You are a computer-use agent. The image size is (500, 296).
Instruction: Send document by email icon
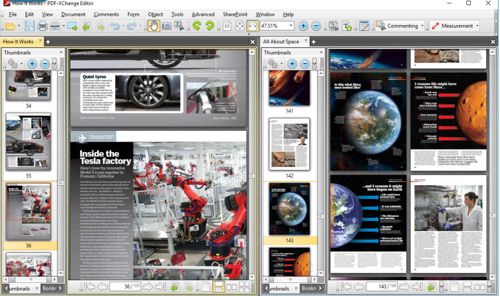(x=72, y=26)
